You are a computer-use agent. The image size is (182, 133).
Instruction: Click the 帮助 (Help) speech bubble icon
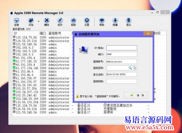pos(102,20)
